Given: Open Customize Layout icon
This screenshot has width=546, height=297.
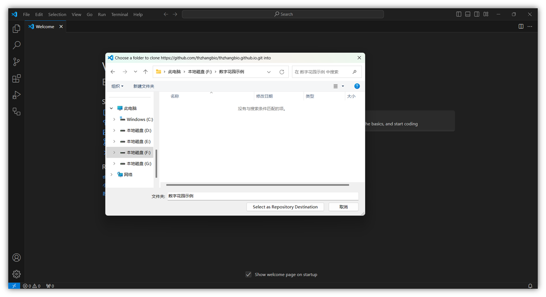Looking at the screenshot, I should point(486,14).
